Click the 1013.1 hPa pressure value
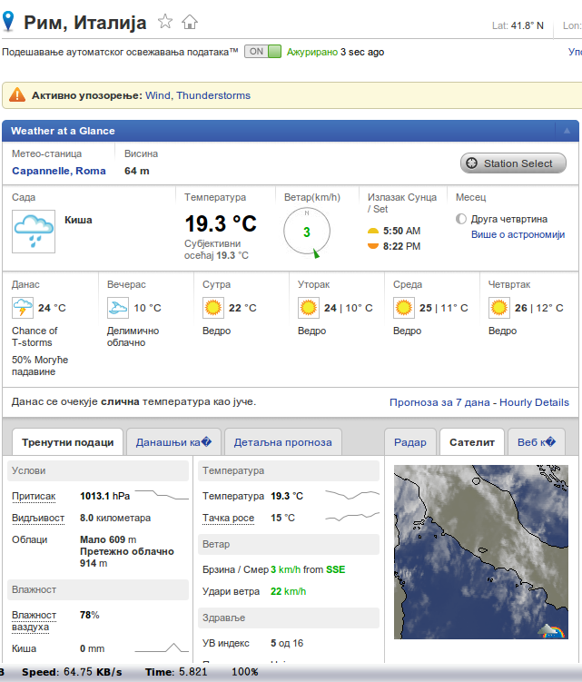The image size is (582, 682). click(104, 496)
